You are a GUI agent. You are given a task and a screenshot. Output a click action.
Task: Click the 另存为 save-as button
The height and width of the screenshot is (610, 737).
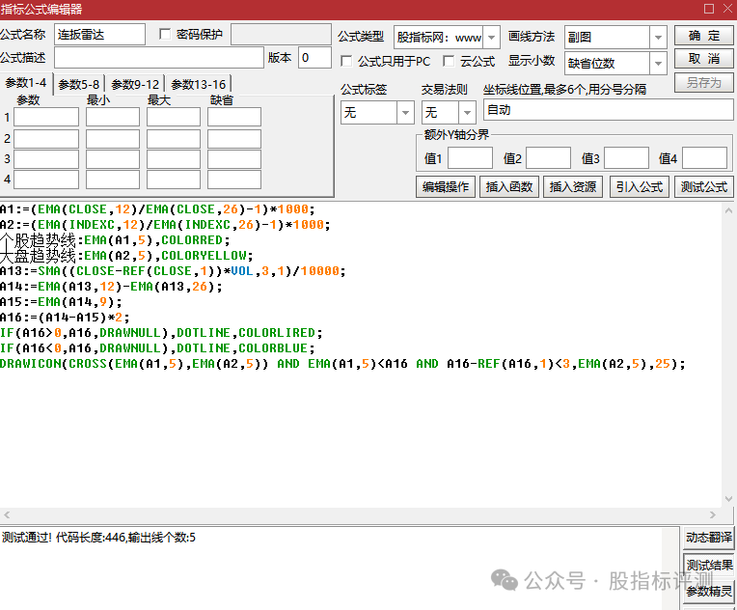[703, 83]
